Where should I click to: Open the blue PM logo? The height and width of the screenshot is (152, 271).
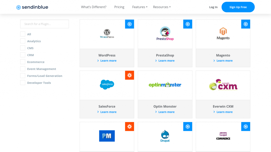click(107, 136)
